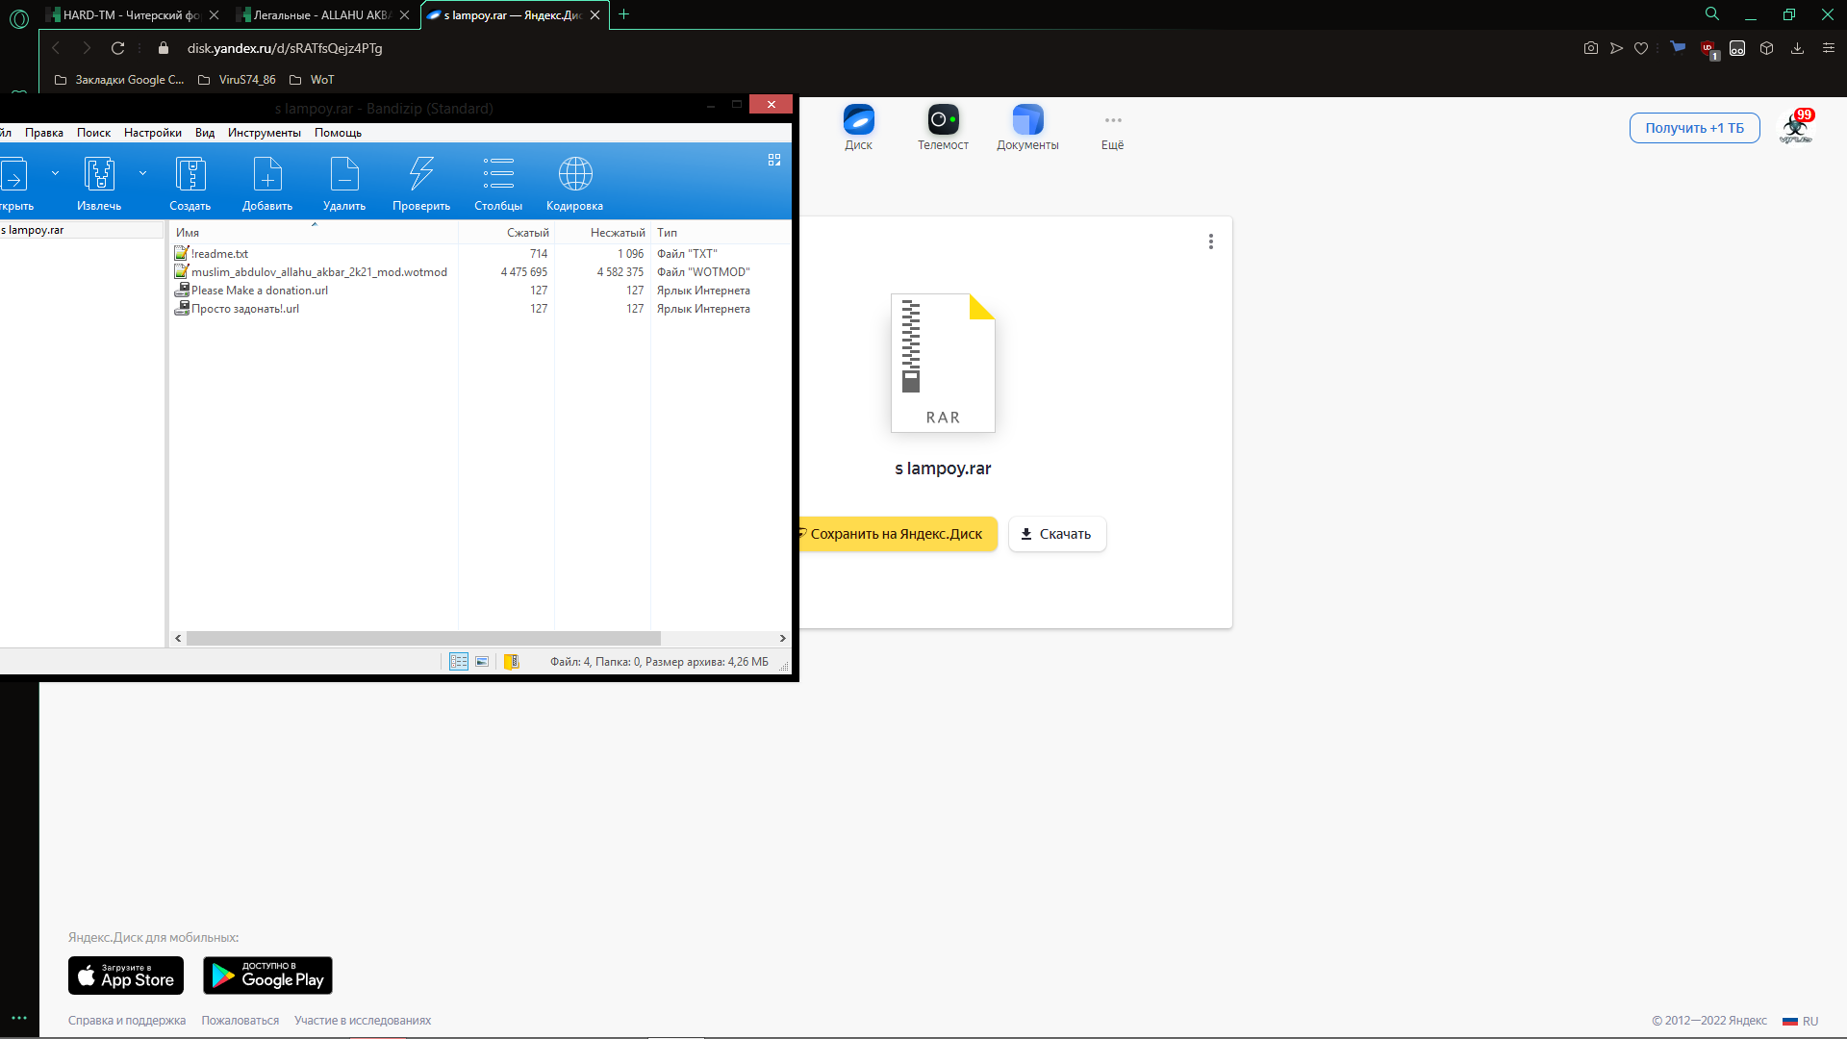Open the WoT bookmarks folder
The image size is (1847, 1039).
point(312,80)
